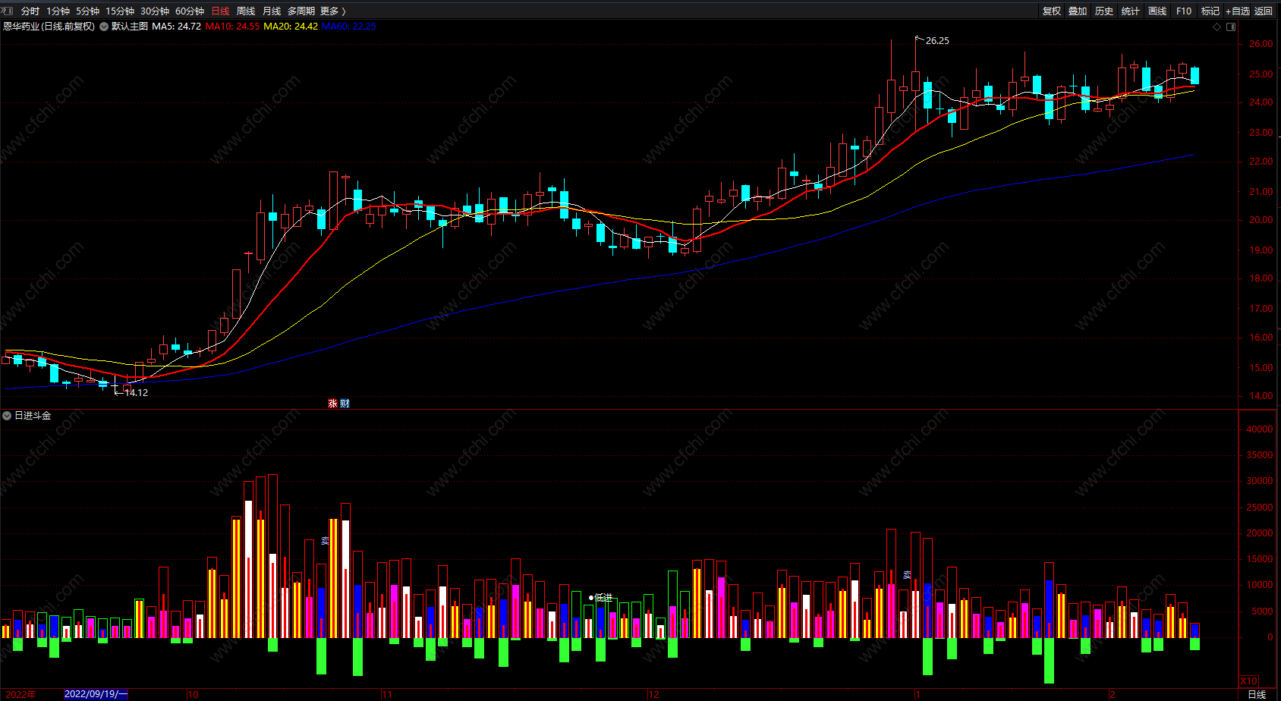This screenshot has width=1281, height=701.
Task: Select the 15分钟 period tab
Action: (x=120, y=11)
